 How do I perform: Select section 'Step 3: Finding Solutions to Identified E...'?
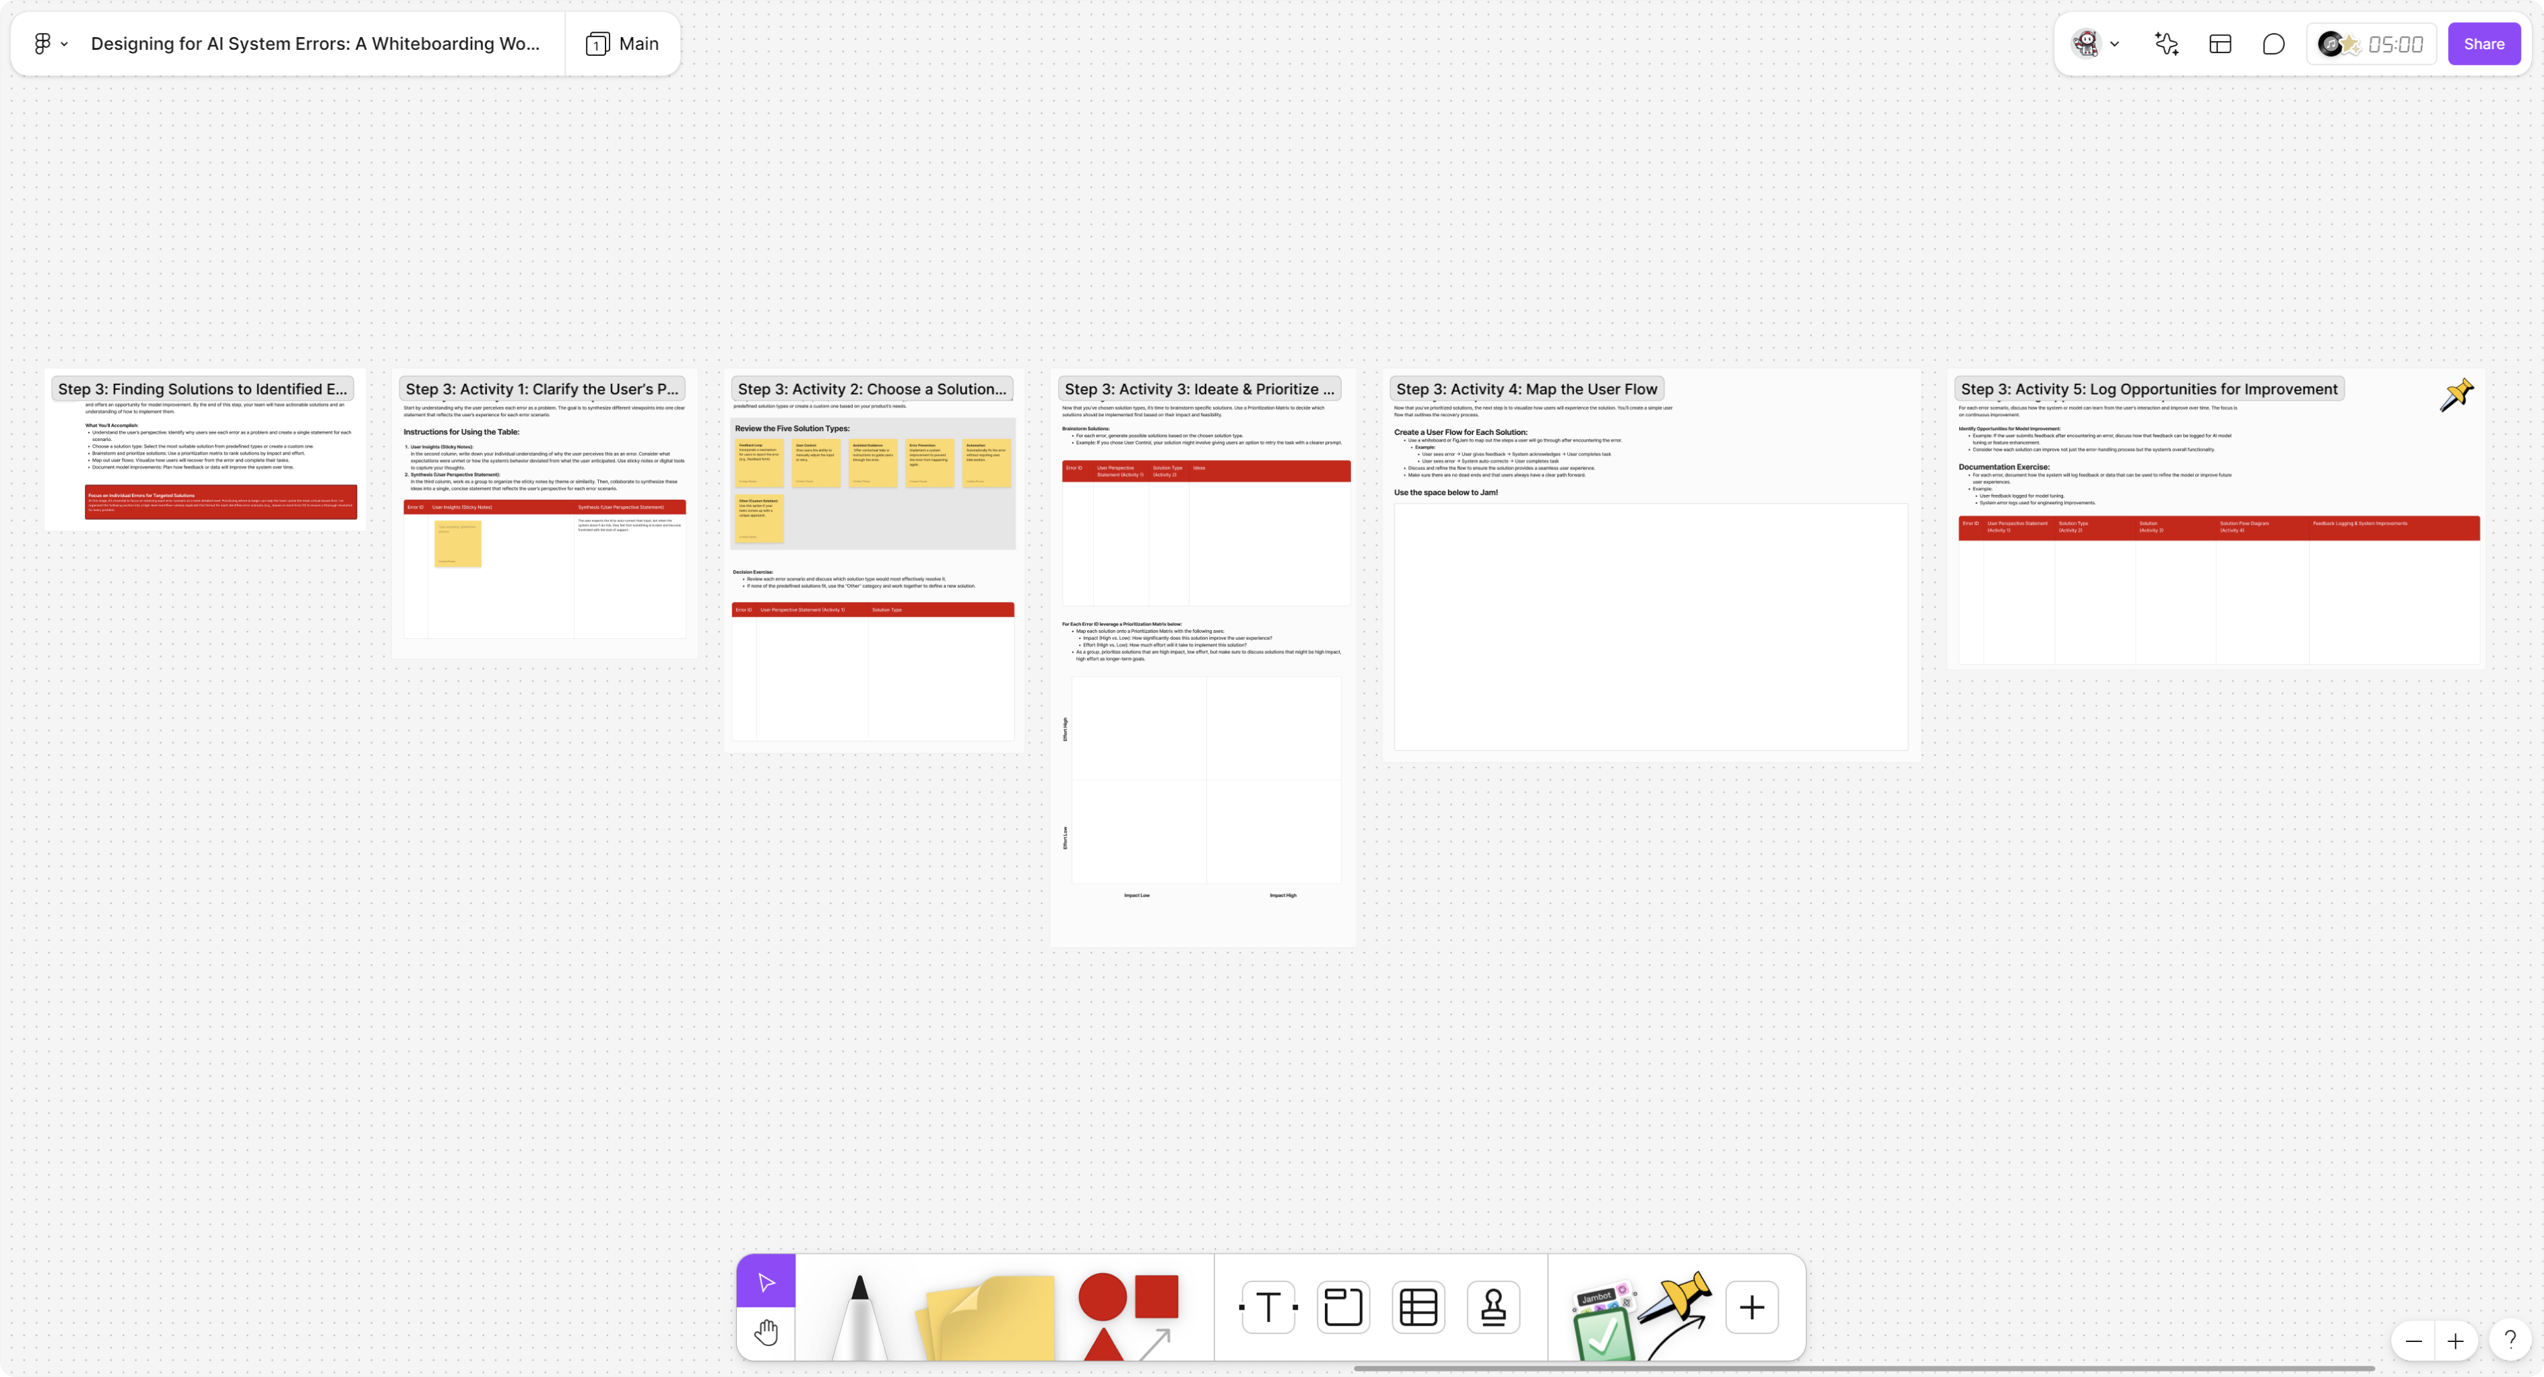[x=203, y=389]
